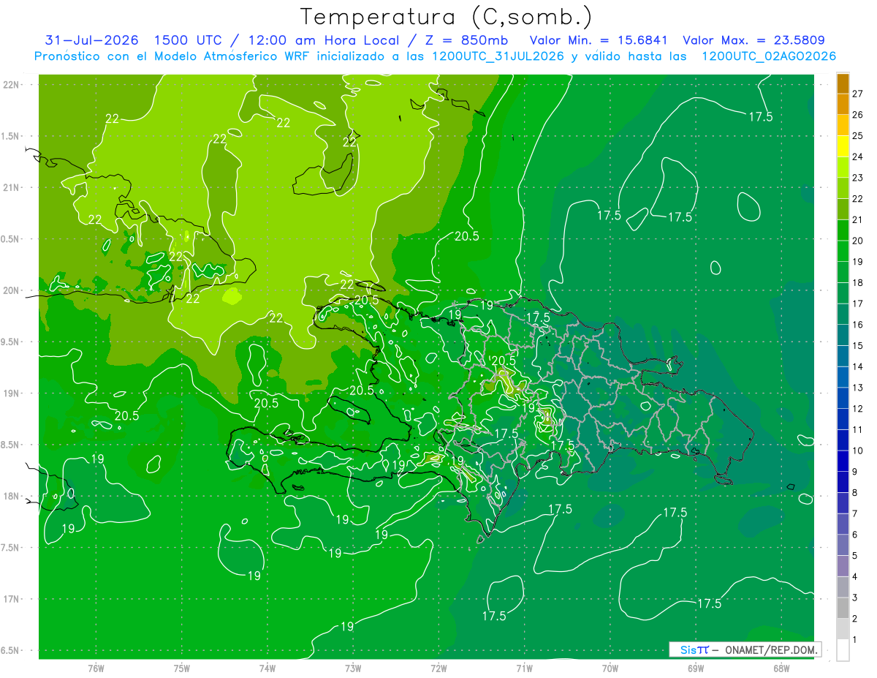Image resolution: width=877 pixels, height=678 pixels.
Task: Pick the gray swatch between 2 and 3
Action: pyautogui.click(x=843, y=609)
